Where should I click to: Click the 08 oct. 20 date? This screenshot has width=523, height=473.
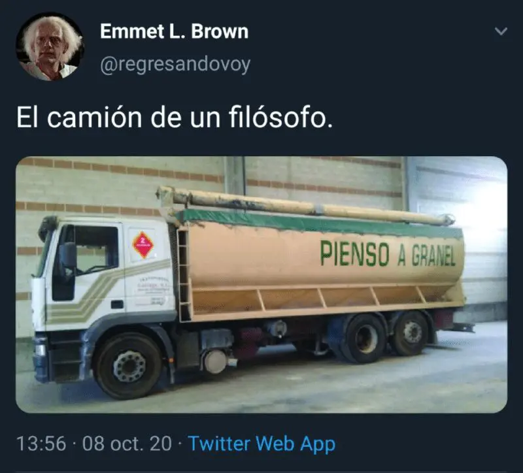click(127, 444)
